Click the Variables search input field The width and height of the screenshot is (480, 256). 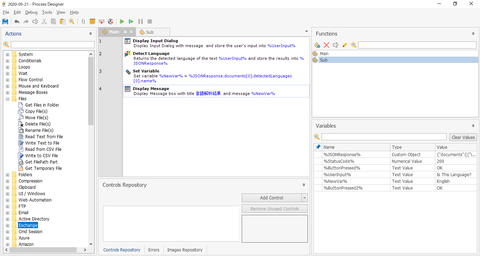coord(383,137)
